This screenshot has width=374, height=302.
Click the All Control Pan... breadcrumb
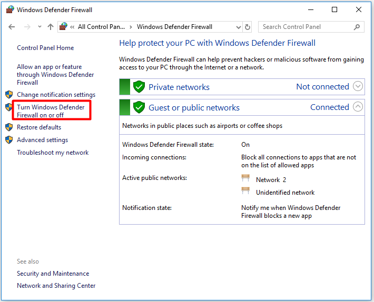tap(101, 27)
